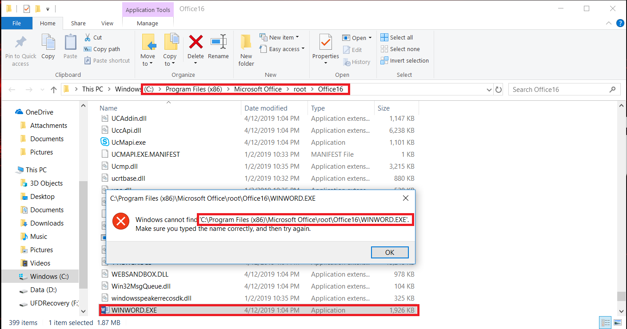627x329 pixels.
Task: Click the Pin to Quick access icon
Action: click(x=20, y=43)
